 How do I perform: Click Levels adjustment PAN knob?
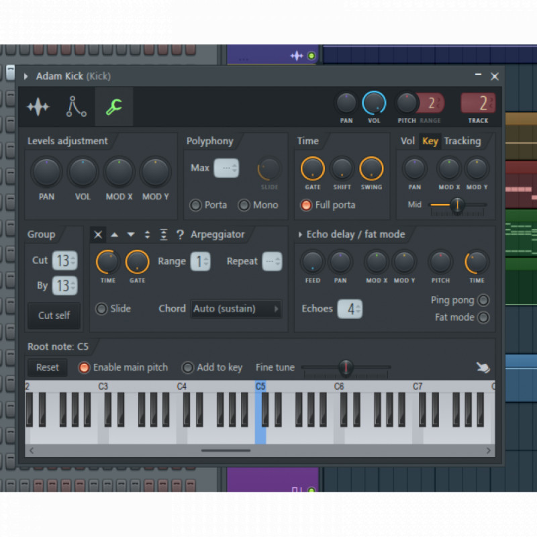tap(46, 172)
